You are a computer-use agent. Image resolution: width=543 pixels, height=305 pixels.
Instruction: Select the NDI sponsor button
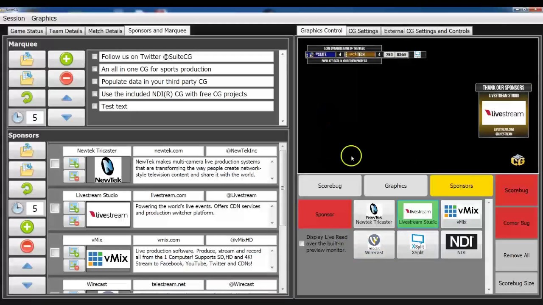461,244
